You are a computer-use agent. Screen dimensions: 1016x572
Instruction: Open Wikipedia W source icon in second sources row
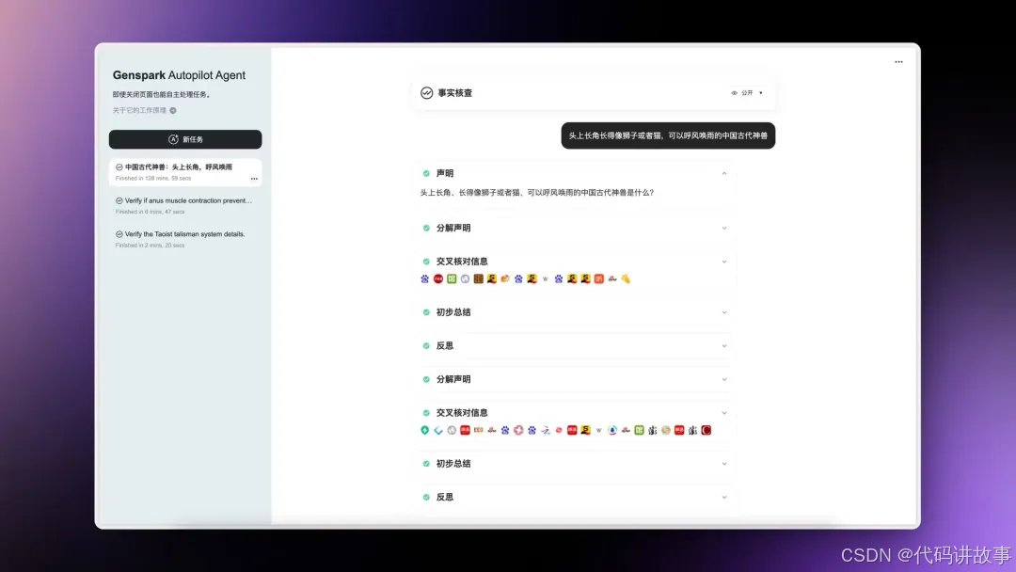click(x=598, y=430)
